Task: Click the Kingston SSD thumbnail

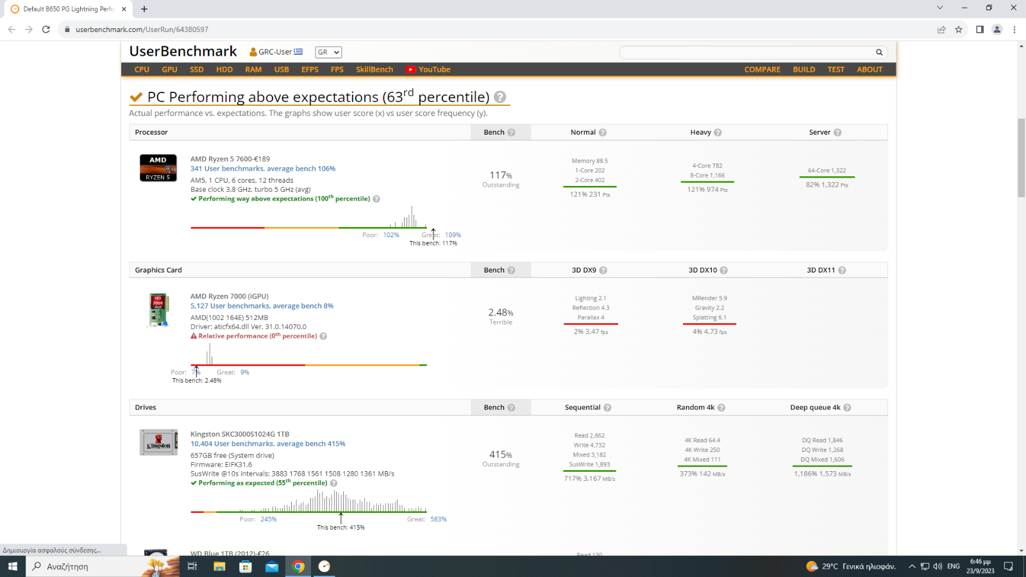Action: [x=158, y=442]
